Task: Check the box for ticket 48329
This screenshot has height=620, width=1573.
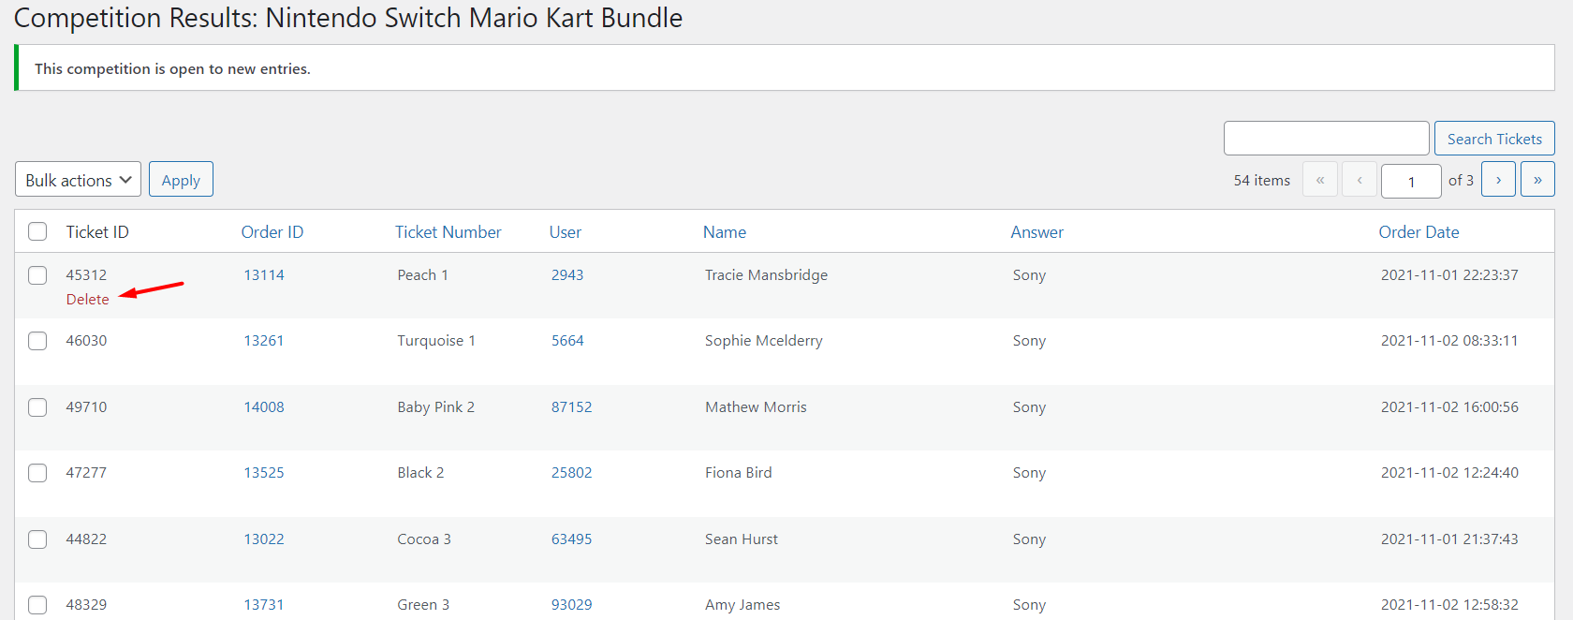Action: [x=37, y=605]
